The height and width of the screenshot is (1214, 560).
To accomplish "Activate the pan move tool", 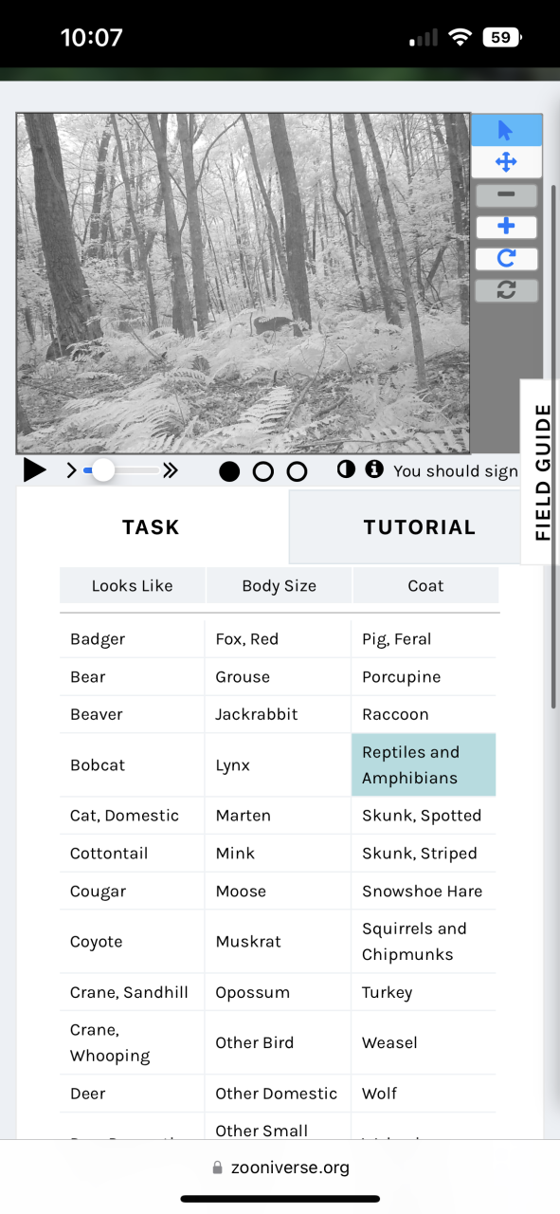I will click(x=506, y=162).
